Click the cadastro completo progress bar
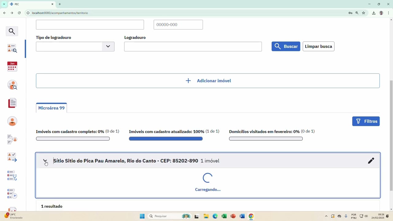The height and width of the screenshot is (221, 393). (x=73, y=139)
